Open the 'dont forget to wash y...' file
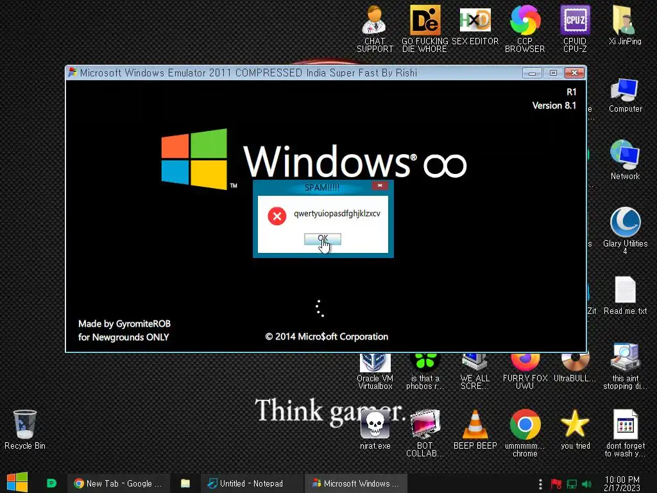 pos(625,433)
